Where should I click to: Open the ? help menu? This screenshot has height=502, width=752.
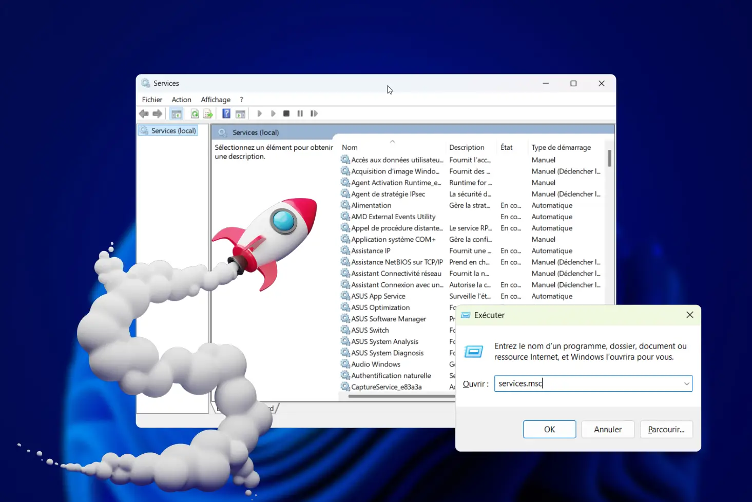click(241, 100)
